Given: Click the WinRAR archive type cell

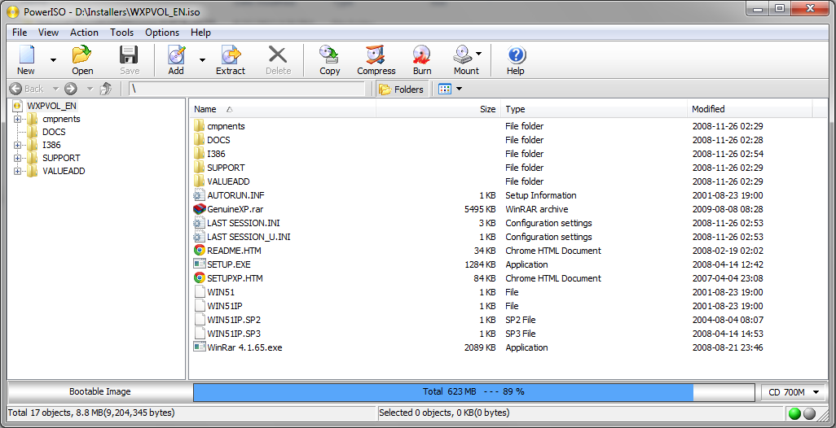Looking at the screenshot, I should [x=537, y=209].
